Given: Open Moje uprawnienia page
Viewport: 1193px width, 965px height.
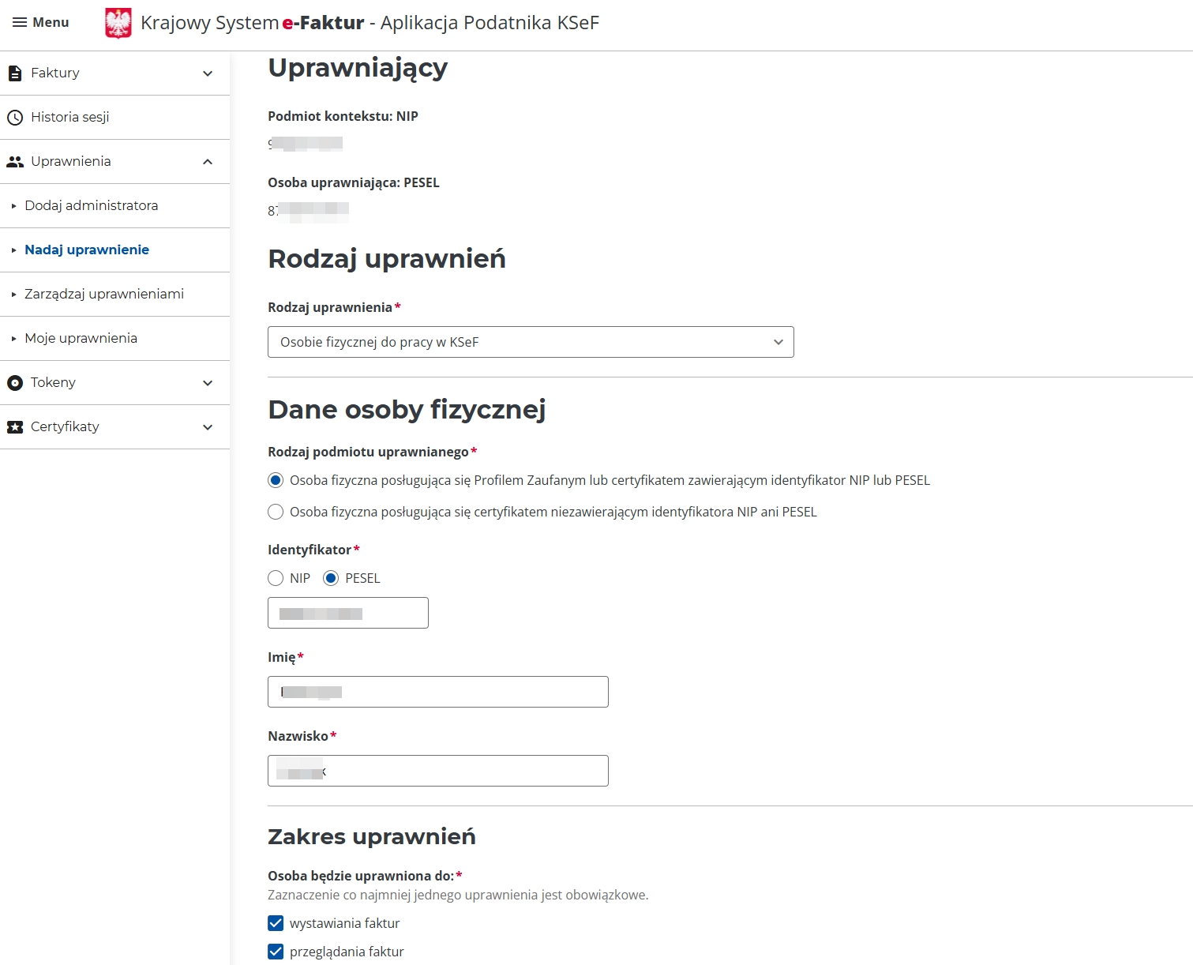Looking at the screenshot, I should pos(115,339).
